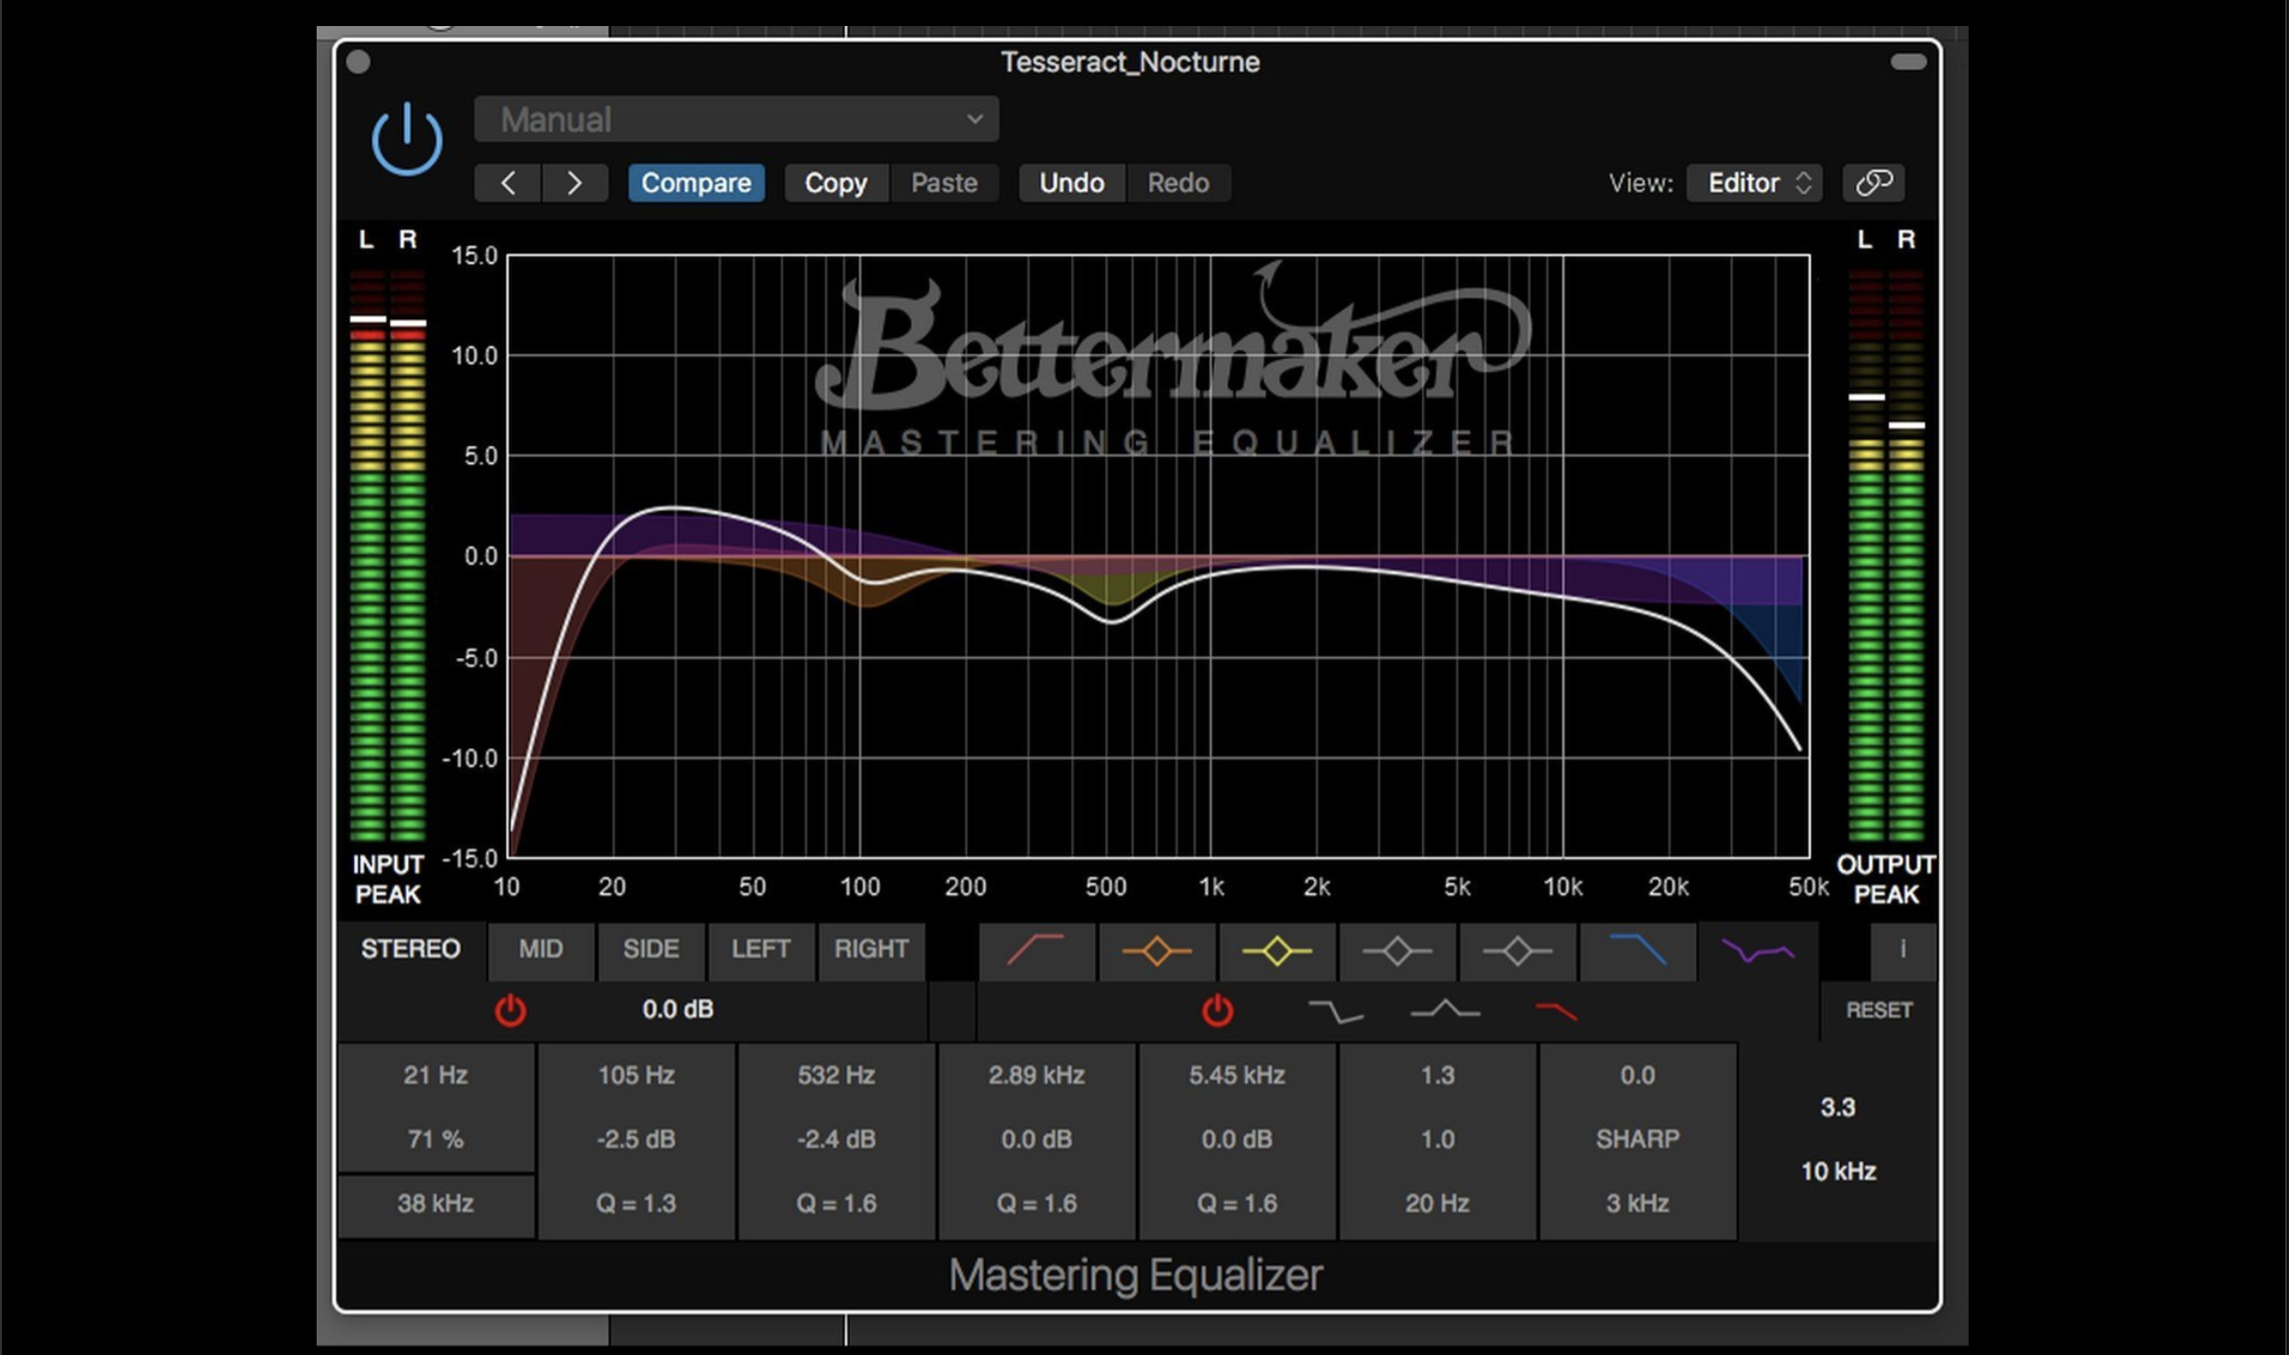Select the SIDE channel tab

pyautogui.click(x=651, y=949)
